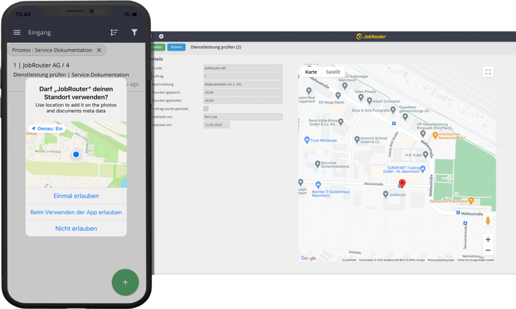Toggle fullscreen view of the map
Viewport: 516px width, 309px height.
[x=488, y=72]
